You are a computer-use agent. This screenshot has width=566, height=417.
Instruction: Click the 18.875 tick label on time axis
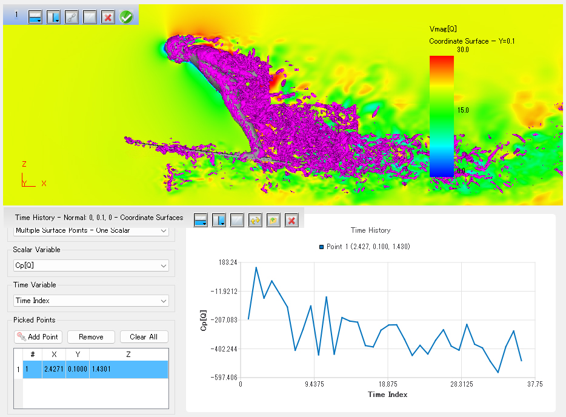coord(388,384)
